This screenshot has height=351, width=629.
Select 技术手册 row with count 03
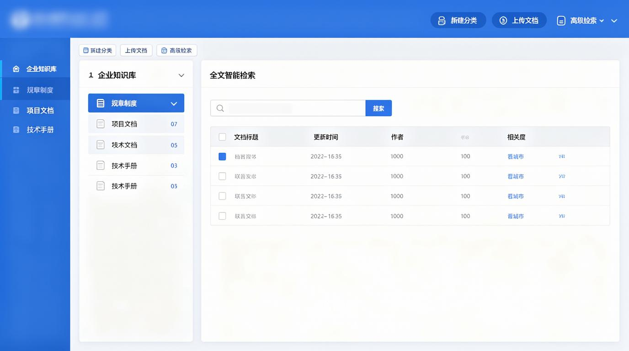(136, 165)
